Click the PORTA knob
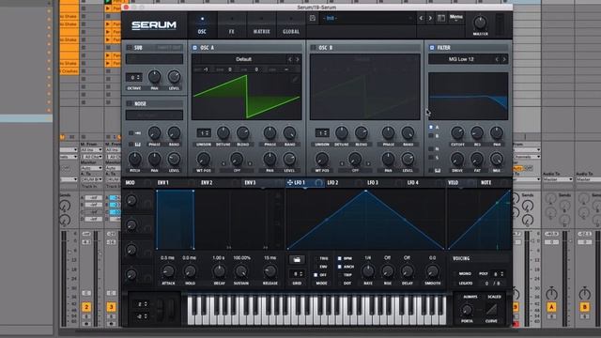 click(x=467, y=310)
